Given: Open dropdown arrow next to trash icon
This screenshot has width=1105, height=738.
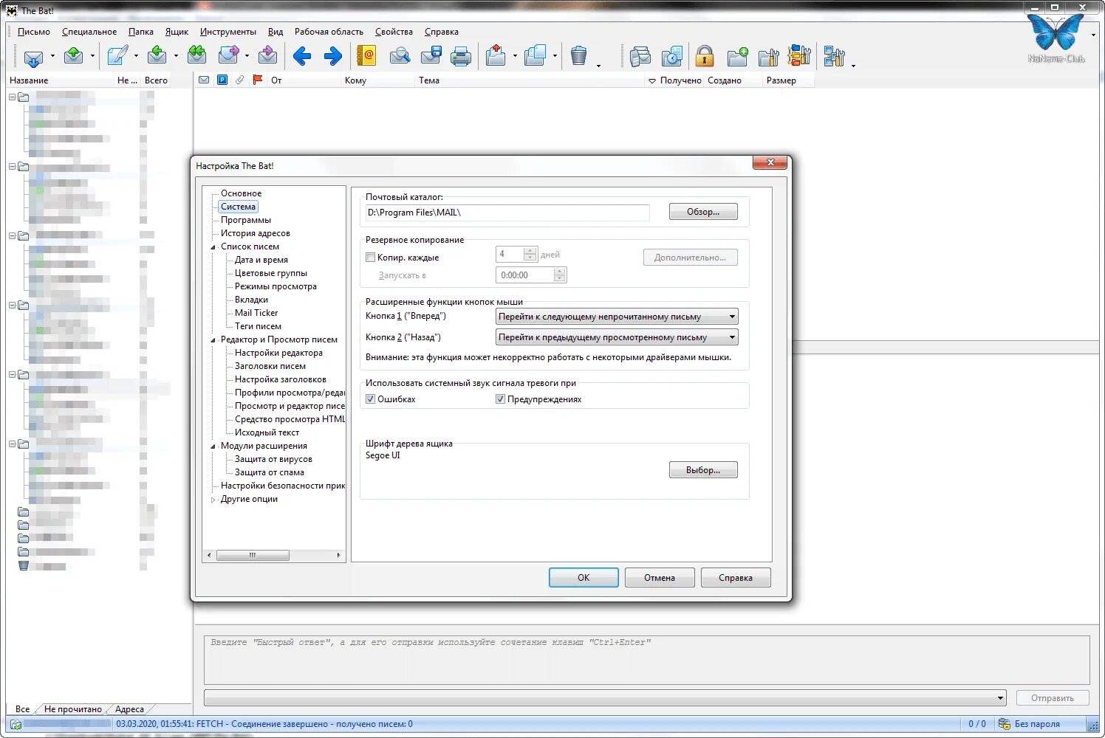Looking at the screenshot, I should pyautogui.click(x=598, y=64).
